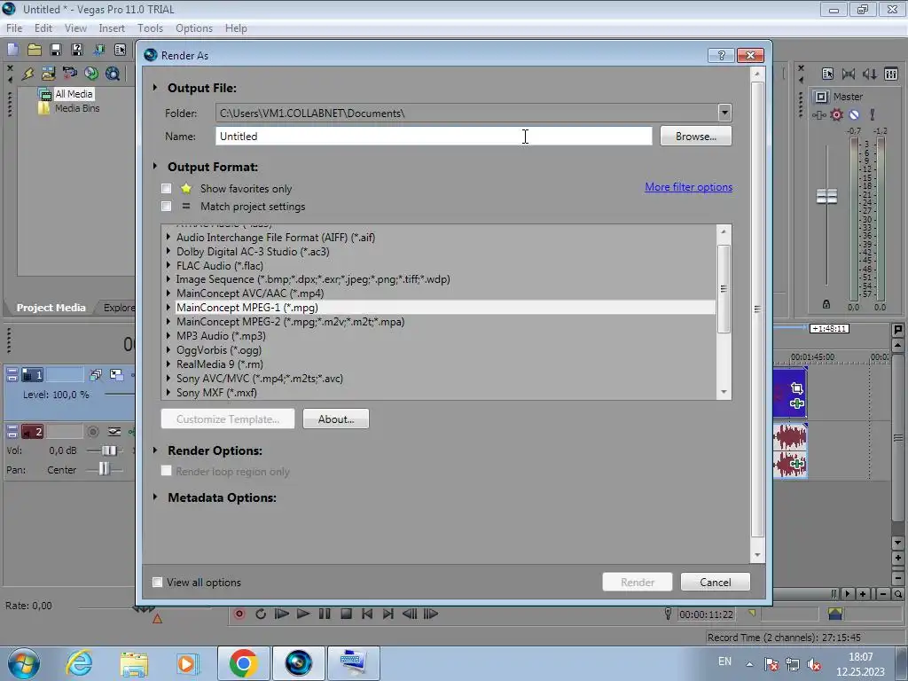Click the Properties icon in the main toolbar

pos(120,50)
